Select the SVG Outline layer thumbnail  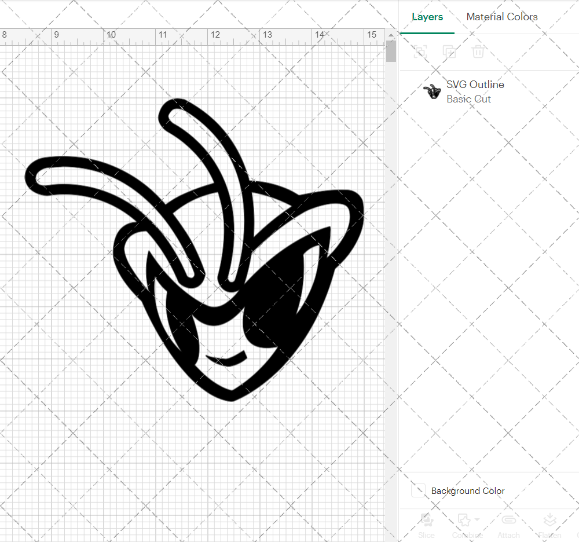(x=432, y=91)
